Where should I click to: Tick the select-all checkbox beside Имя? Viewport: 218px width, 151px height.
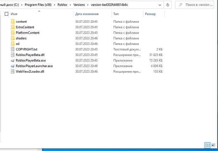click(6, 14)
